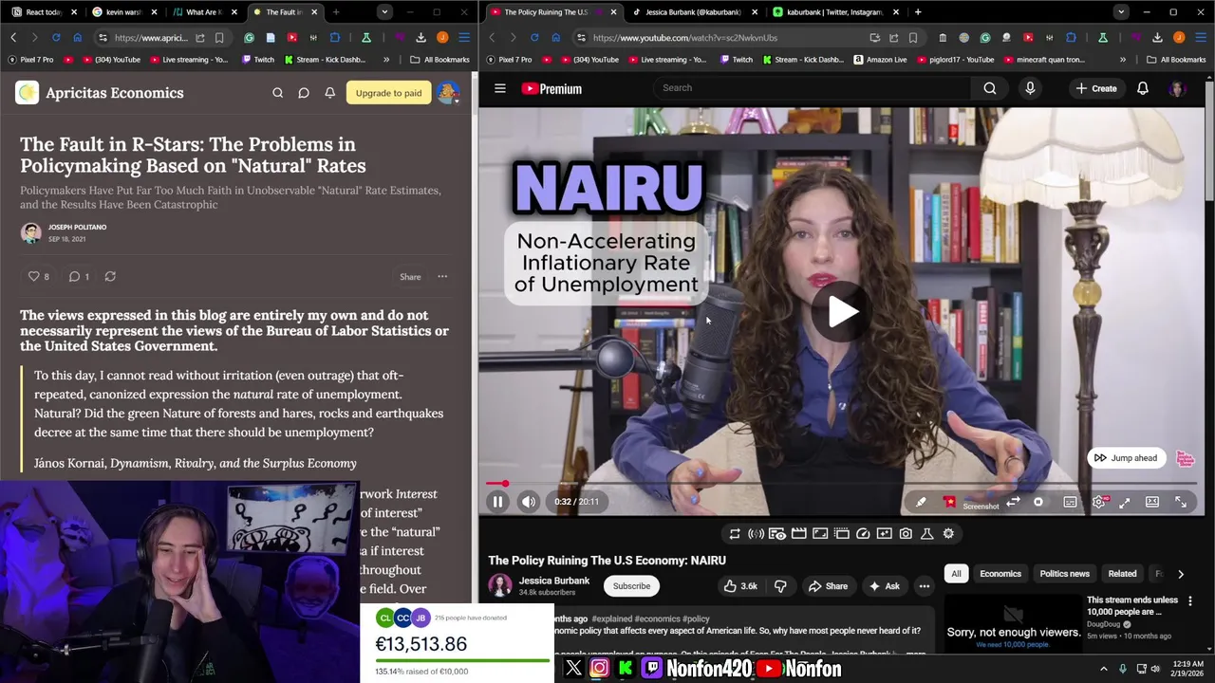Switch to theater mode in player
Image resolution: width=1215 pixels, height=683 pixels.
[x=1152, y=502]
